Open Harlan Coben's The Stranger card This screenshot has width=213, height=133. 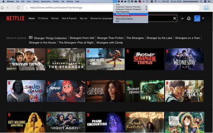(x=66, y=59)
